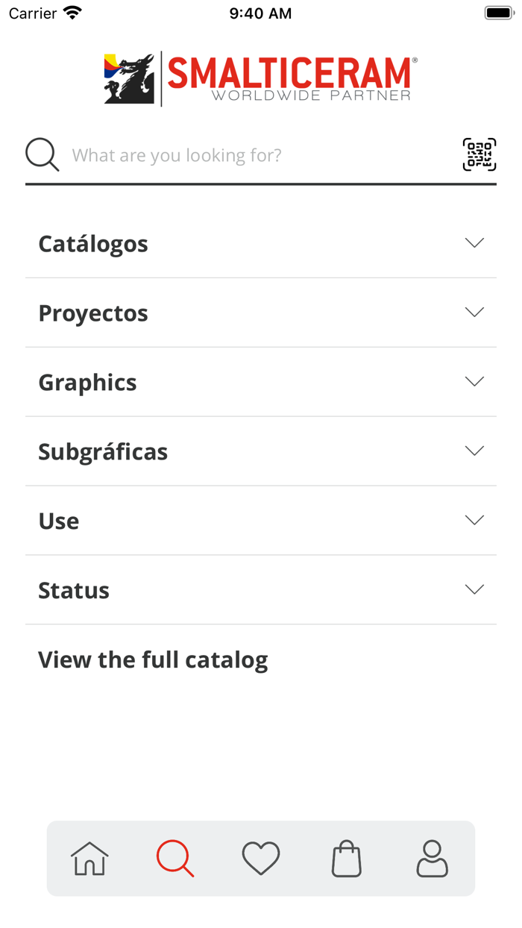Tap the Status filter label

[74, 591]
